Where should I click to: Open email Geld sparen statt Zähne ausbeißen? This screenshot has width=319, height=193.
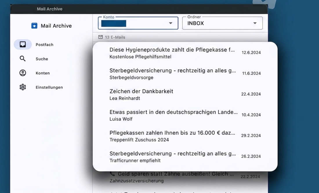point(180,177)
